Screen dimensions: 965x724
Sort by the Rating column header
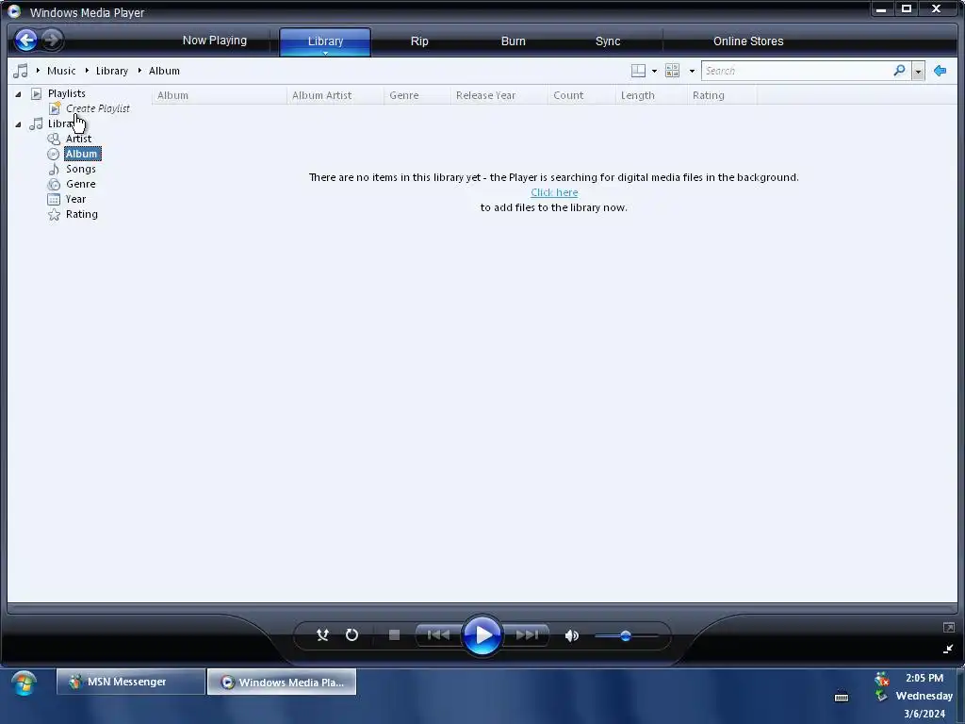722,95
